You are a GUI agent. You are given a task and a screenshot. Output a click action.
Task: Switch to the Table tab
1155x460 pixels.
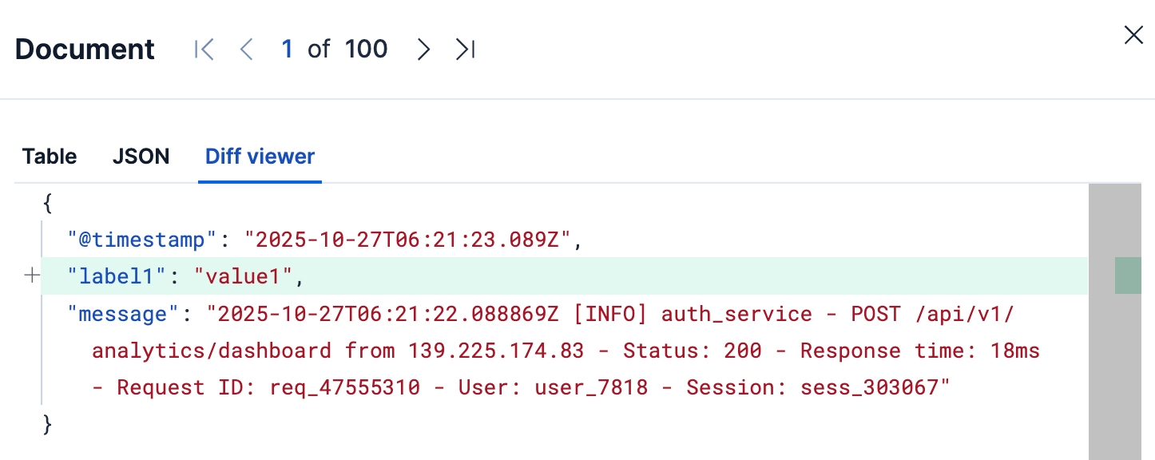50,157
